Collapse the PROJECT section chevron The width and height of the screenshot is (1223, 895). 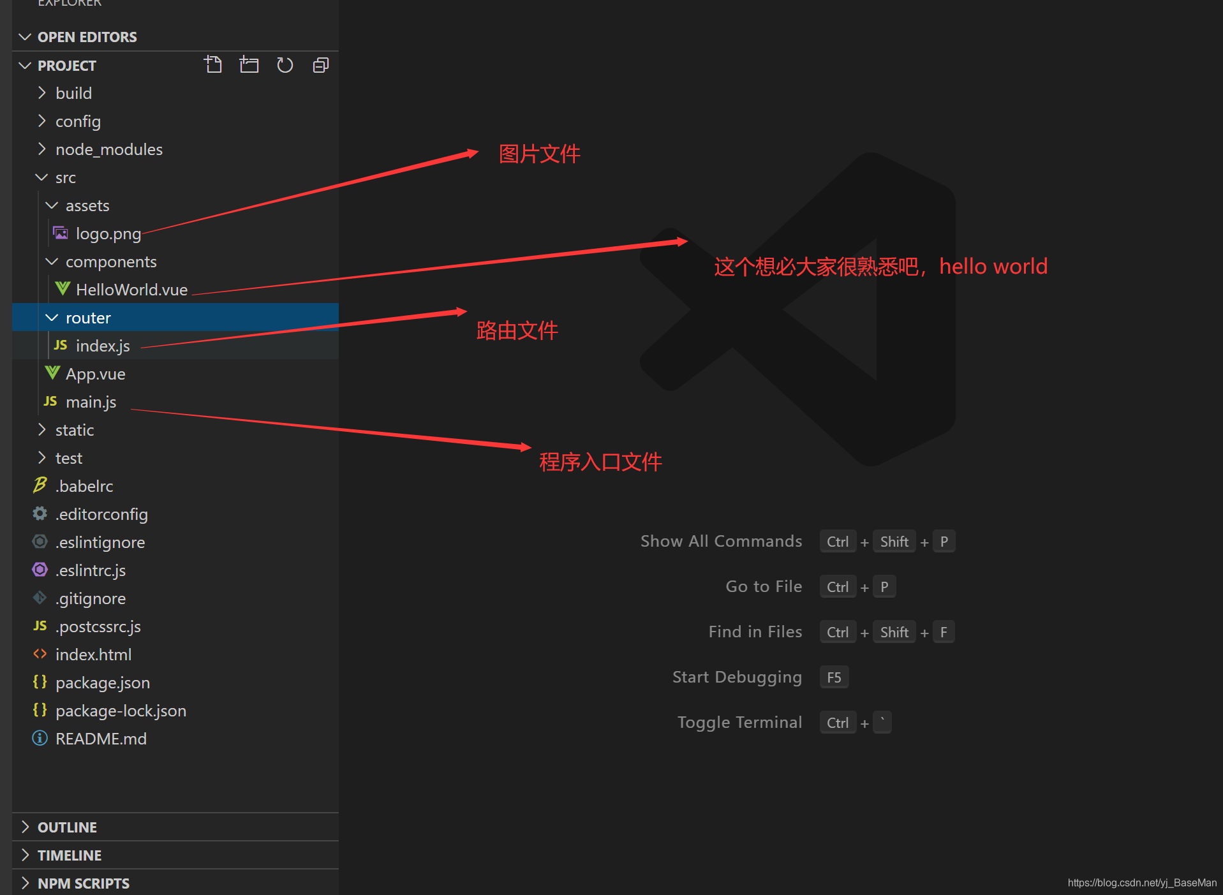[25, 66]
